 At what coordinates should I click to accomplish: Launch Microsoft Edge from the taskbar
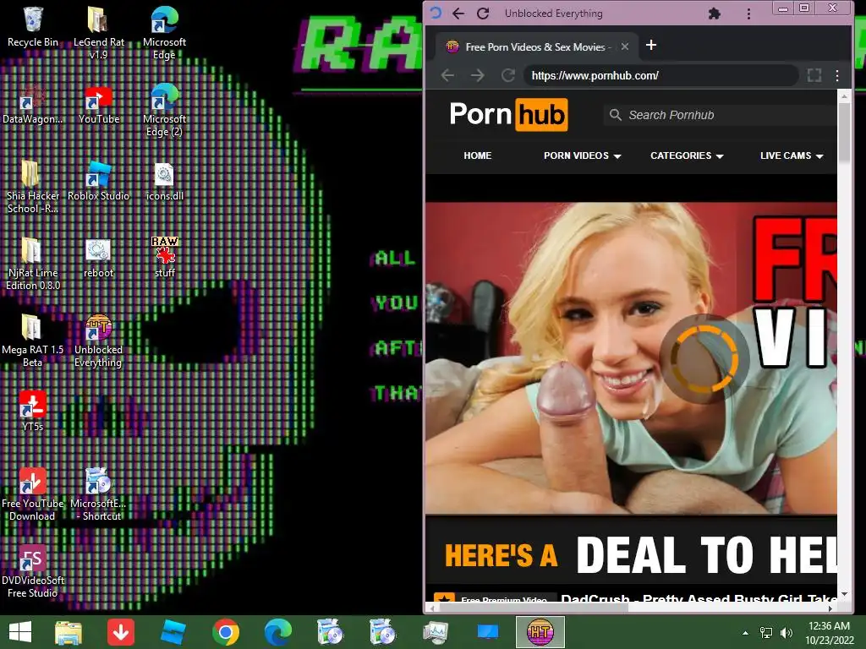tap(277, 632)
